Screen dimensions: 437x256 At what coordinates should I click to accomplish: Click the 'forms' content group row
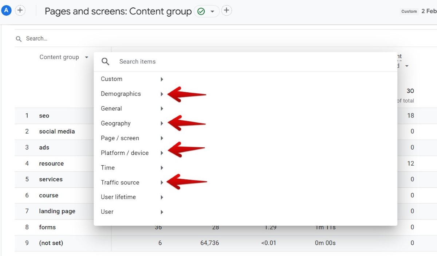[47, 227]
